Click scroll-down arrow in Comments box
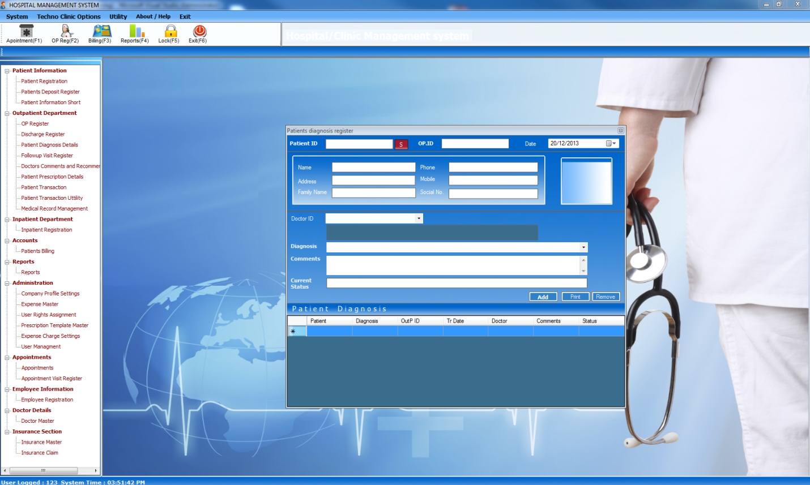This screenshot has height=485, width=810. (x=583, y=271)
